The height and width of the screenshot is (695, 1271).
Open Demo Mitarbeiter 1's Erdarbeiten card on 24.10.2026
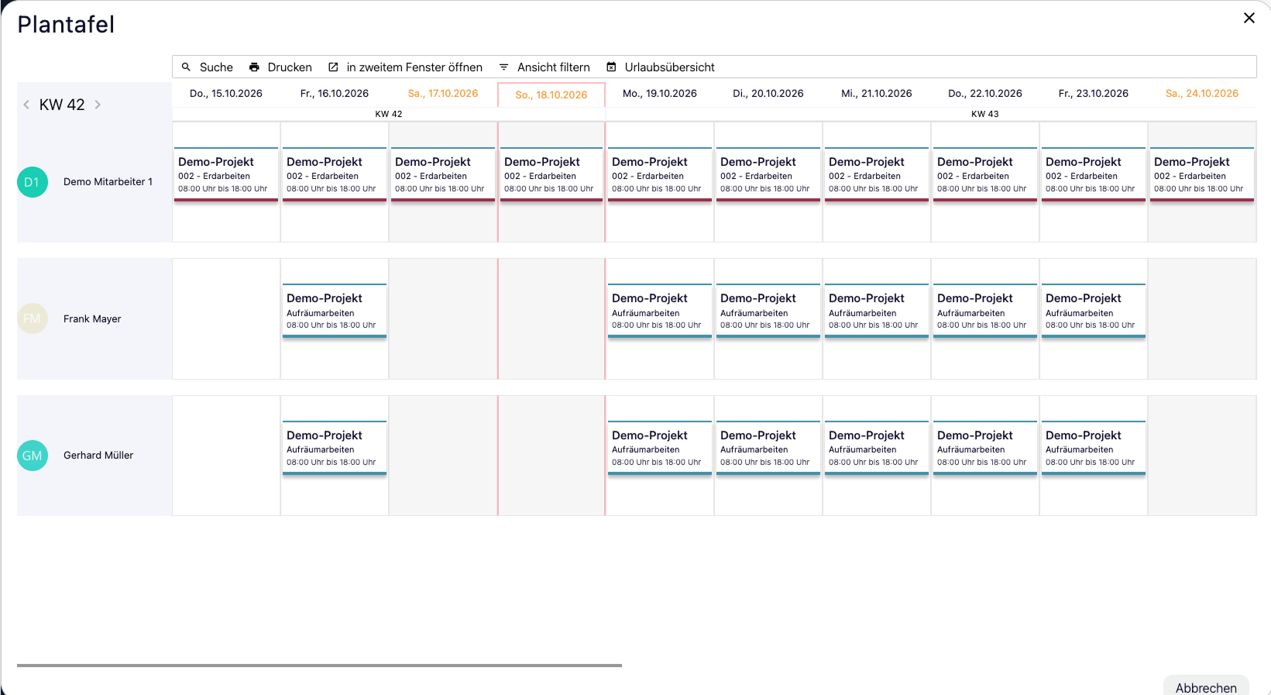(1202, 174)
